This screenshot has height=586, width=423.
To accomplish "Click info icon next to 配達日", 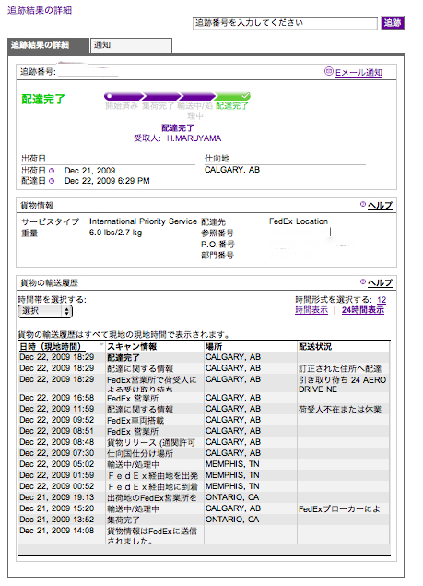I will click(52, 181).
